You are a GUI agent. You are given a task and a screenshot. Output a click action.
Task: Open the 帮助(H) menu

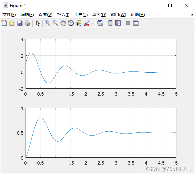[x=138, y=15]
